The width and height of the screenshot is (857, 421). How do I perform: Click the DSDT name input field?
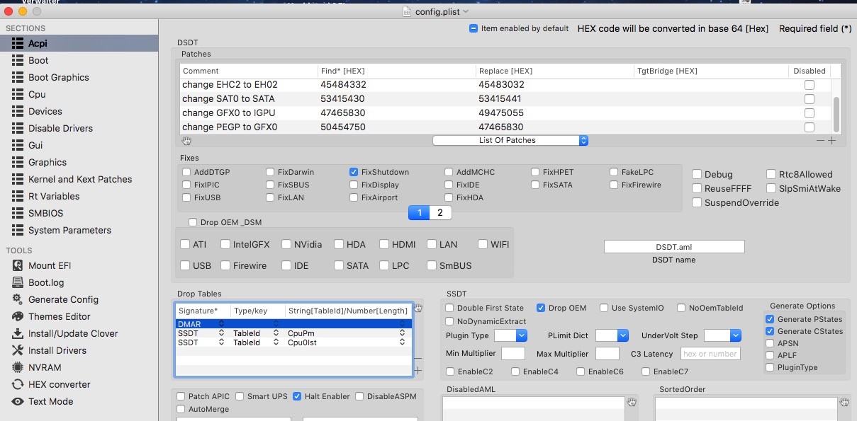[674, 247]
